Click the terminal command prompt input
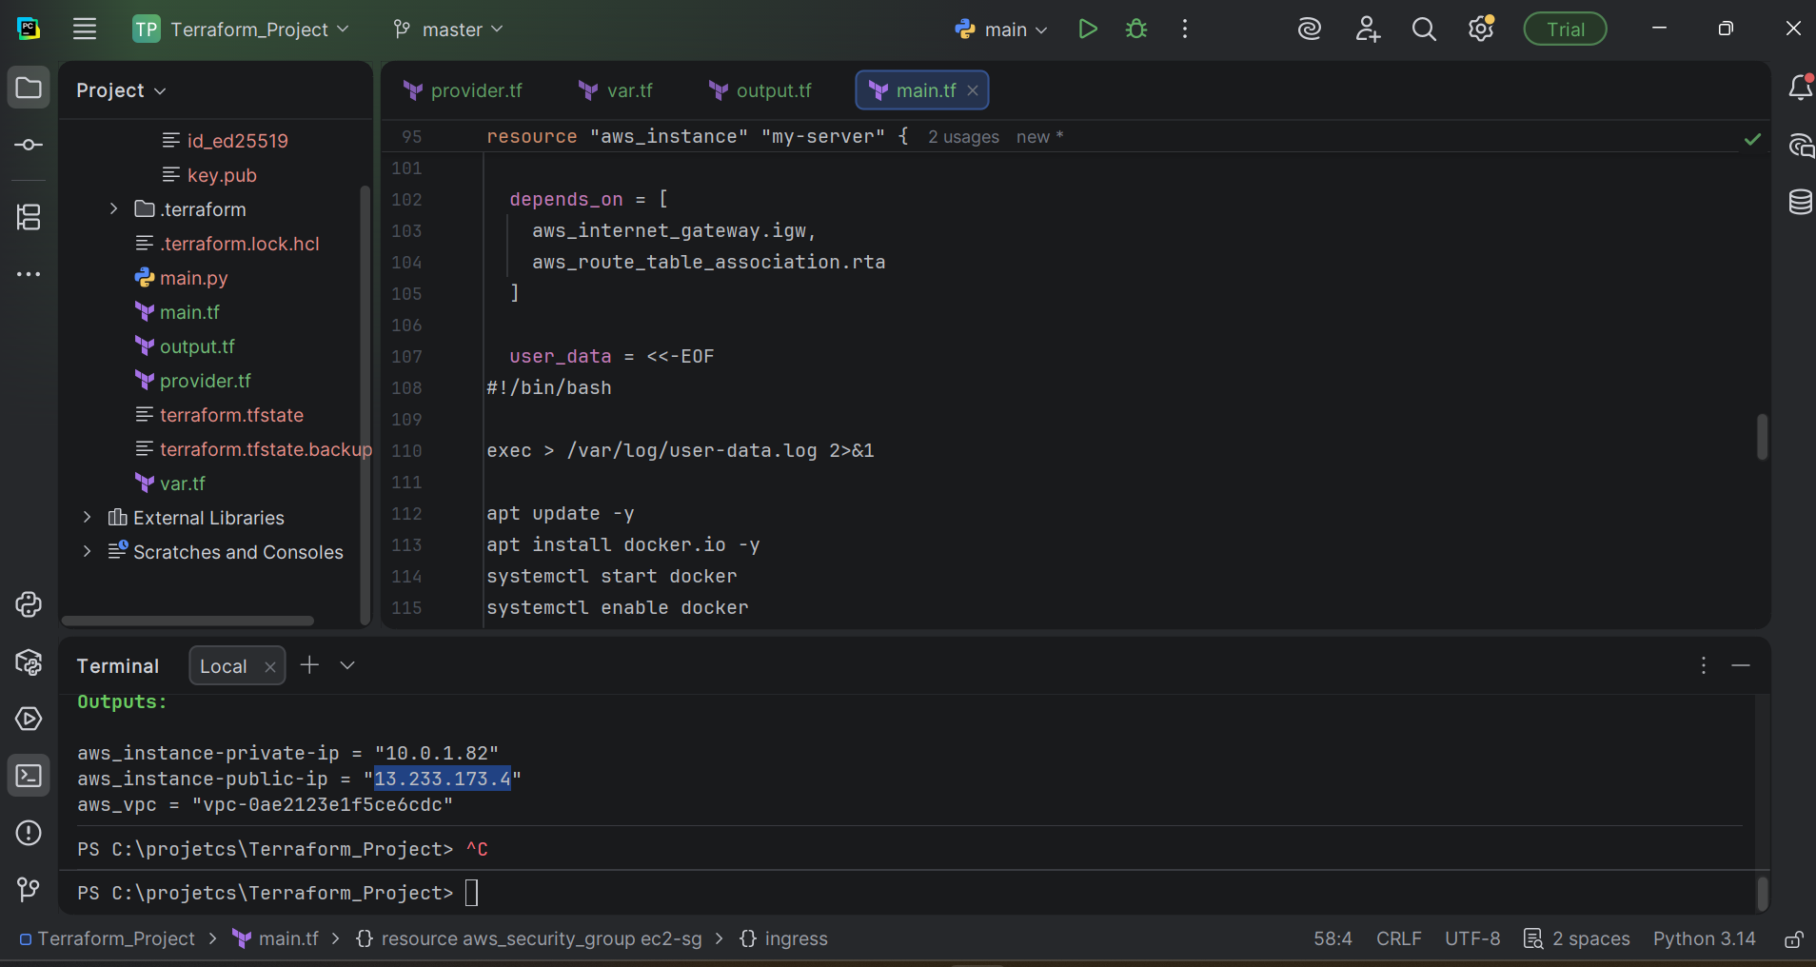The height and width of the screenshot is (967, 1816). (x=471, y=893)
